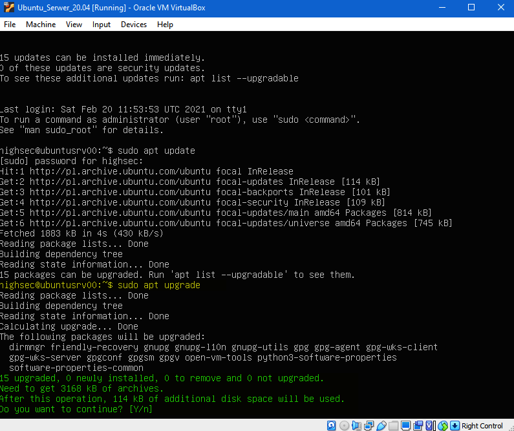Click the Right Control host key label

[x=482, y=425]
